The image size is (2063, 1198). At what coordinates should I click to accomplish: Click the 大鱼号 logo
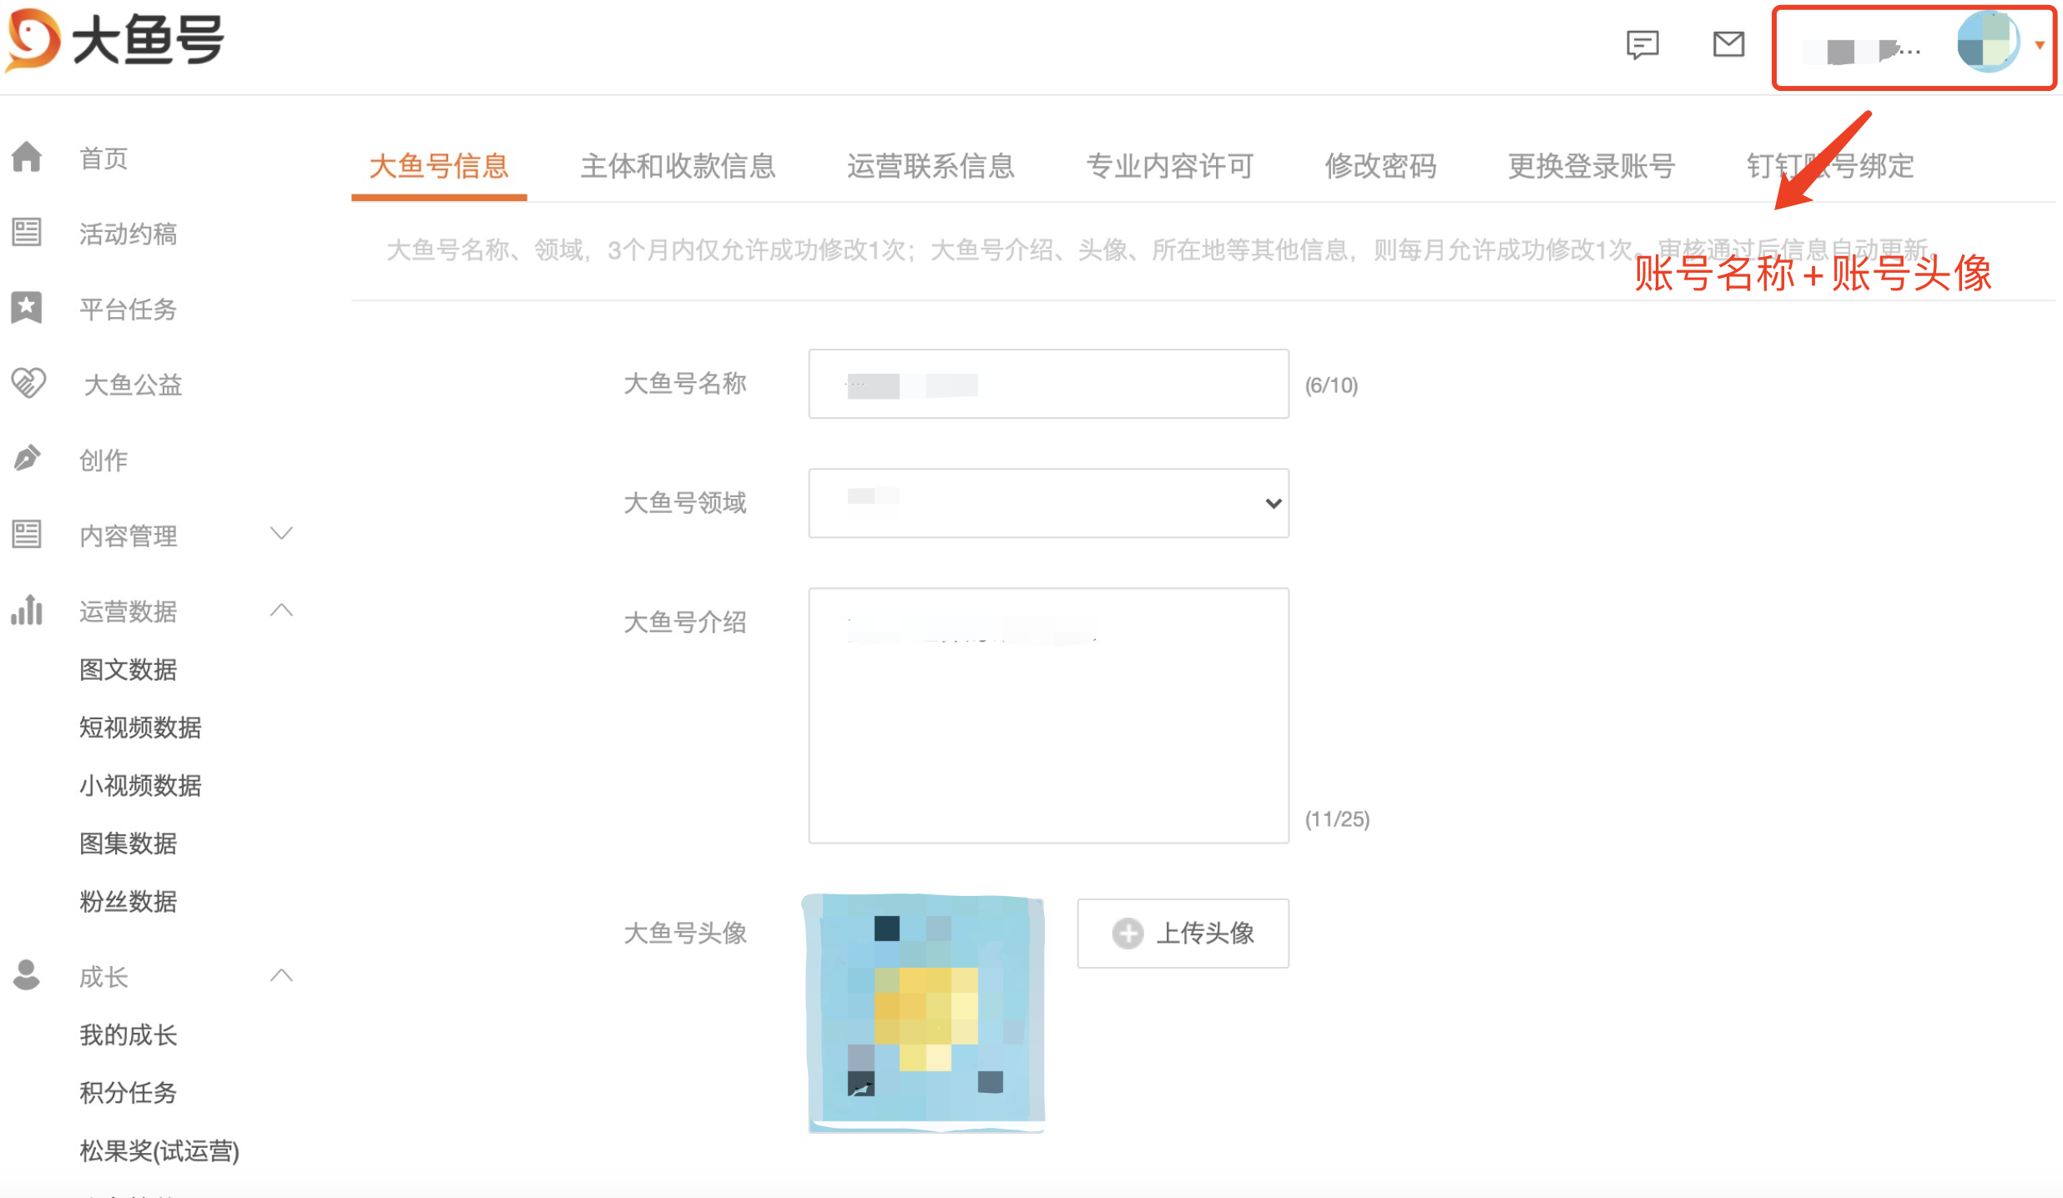pyautogui.click(x=115, y=40)
